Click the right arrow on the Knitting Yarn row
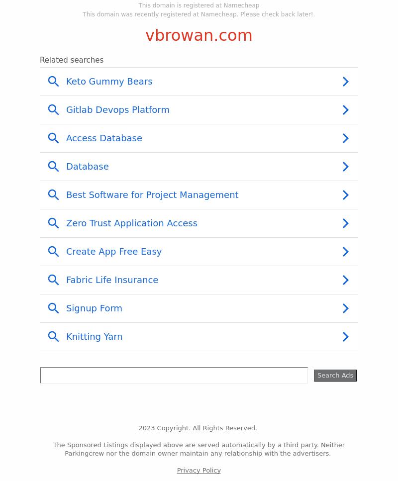Image resolution: width=398 pixels, height=481 pixels. click(x=346, y=337)
